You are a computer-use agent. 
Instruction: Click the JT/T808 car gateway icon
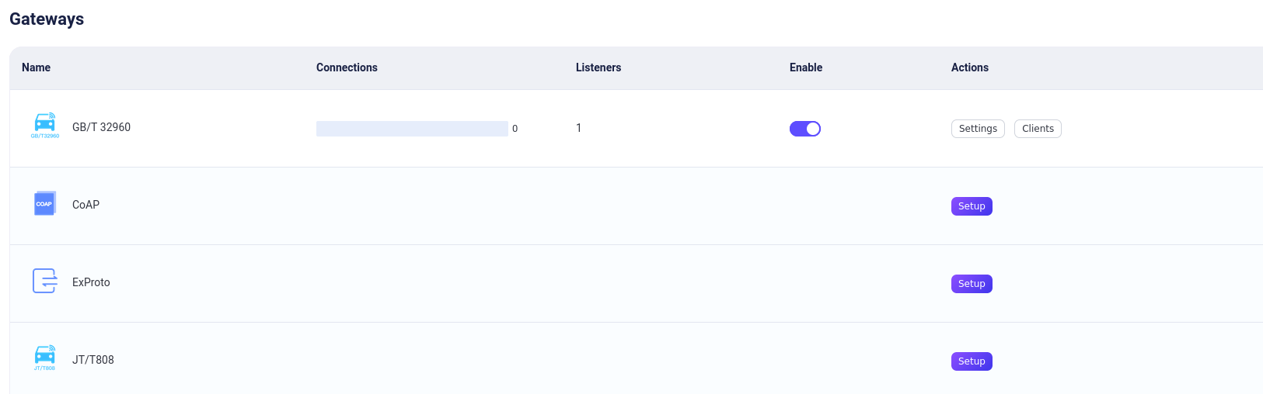coord(45,358)
